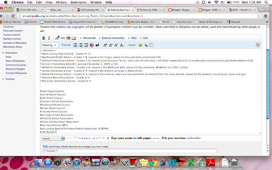Screen dimensions: 272x170
Task: Open Spotlight search in menu bar
Action: (x=266, y=2)
